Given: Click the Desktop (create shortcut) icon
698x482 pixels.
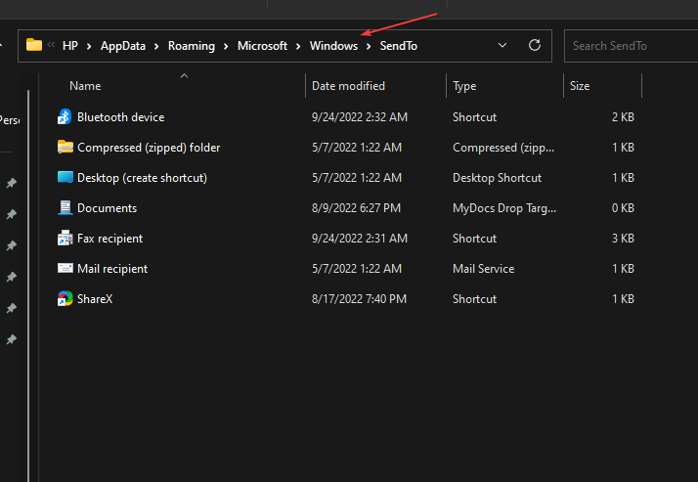Looking at the screenshot, I should point(65,178).
